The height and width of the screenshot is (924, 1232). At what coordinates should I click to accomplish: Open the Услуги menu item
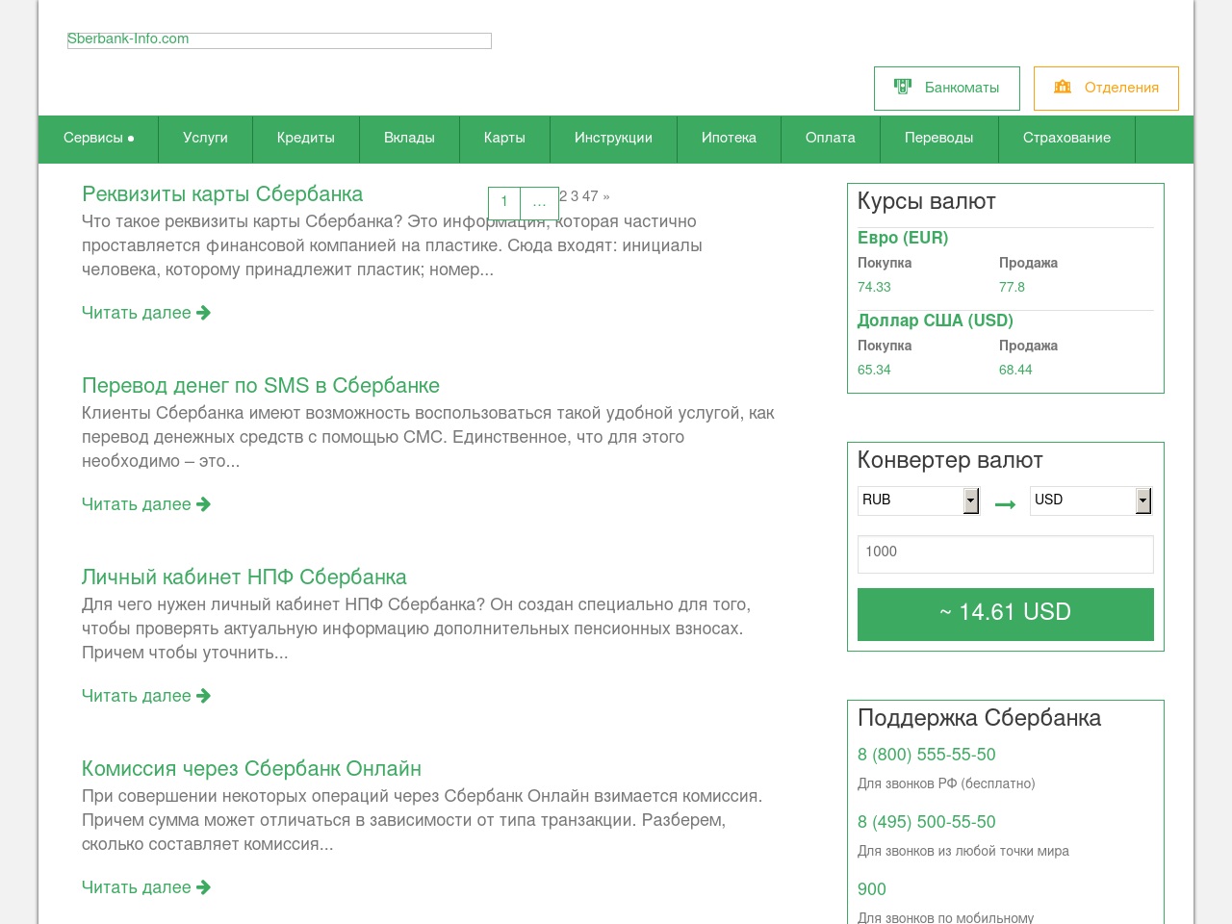pyautogui.click(x=205, y=138)
